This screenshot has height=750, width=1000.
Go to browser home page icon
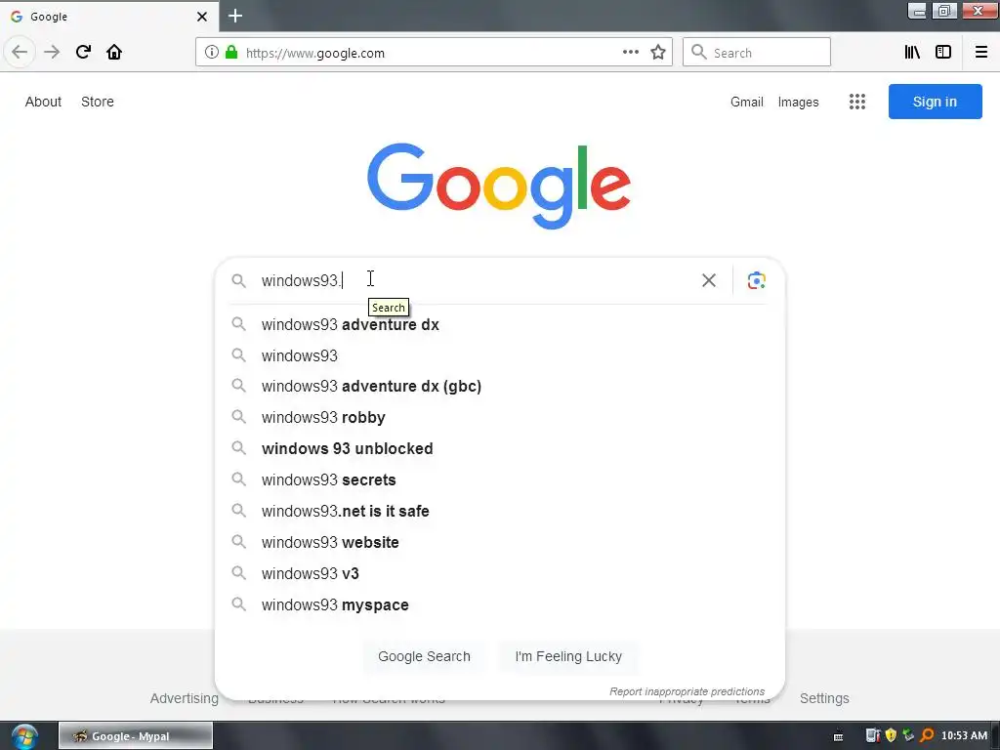pos(114,52)
